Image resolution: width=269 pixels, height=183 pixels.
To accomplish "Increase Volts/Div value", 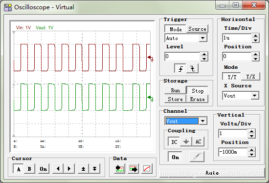I will (x=251, y=131).
